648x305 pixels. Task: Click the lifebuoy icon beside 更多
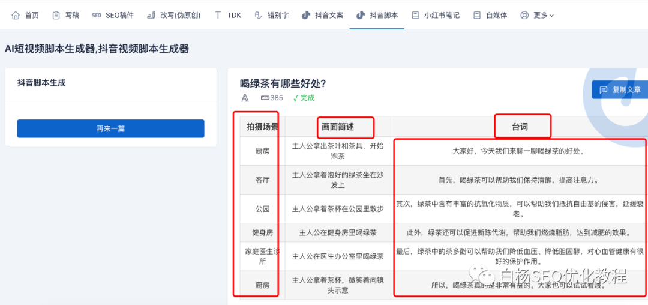coord(524,16)
